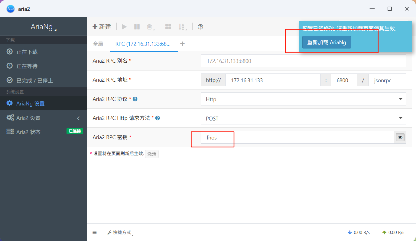This screenshot has height=241, width=416.
Task: Click the http:// protocol prefix label
Action: click(x=213, y=80)
